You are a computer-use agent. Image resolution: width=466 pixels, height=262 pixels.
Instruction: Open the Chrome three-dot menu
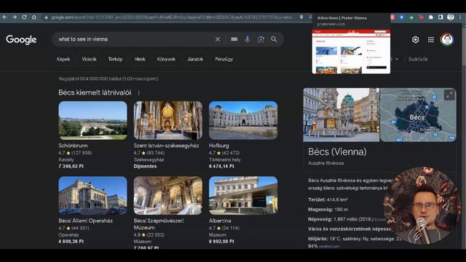459,17
